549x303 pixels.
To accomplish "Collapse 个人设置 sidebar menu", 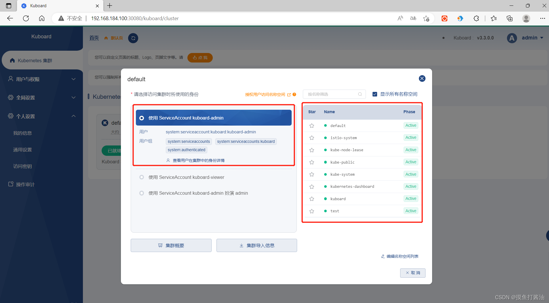I will pos(42,116).
